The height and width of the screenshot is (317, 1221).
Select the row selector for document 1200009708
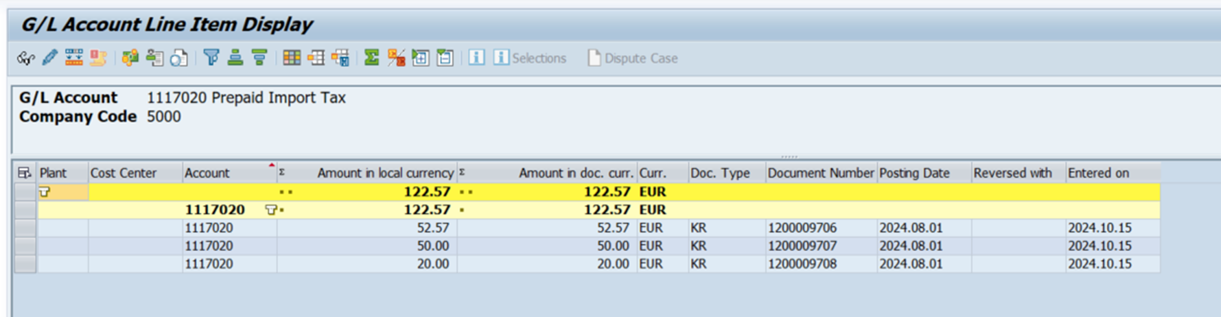[x=25, y=263]
